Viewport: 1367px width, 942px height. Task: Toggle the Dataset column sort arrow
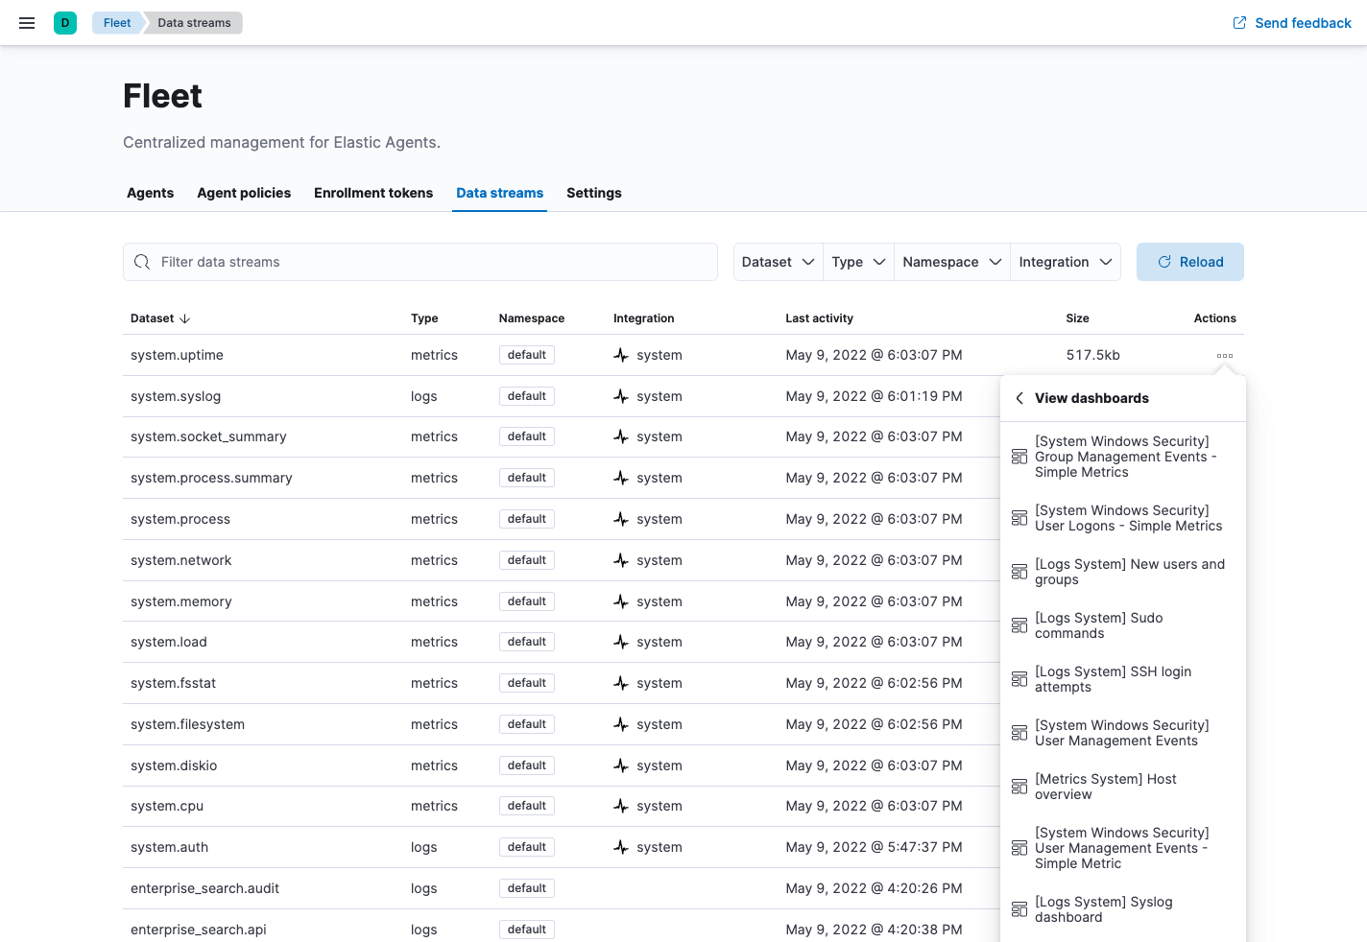(x=184, y=318)
